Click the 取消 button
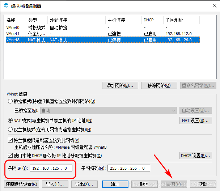The height and width of the screenshot is (191, 220). pyautogui.click(x=144, y=184)
